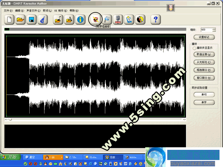223x167 pixels.
Task: Launch the wizard hat icon
Action: pos(42,19)
